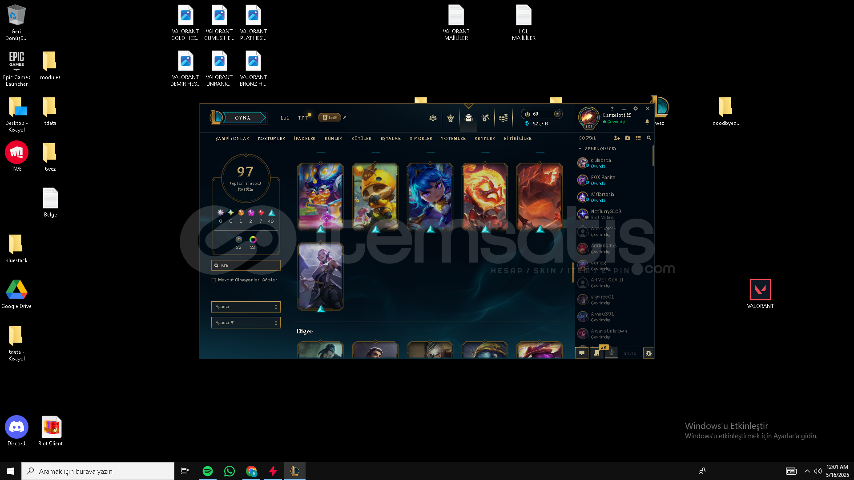Image resolution: width=854 pixels, height=480 pixels.
Task: Switch to BÜYÜLER tab
Action: tap(362, 139)
